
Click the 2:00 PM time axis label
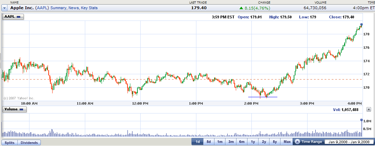[x=251, y=104]
